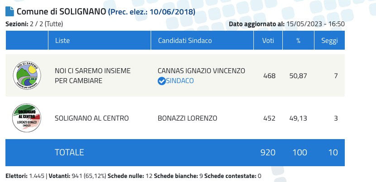This screenshot has width=376, height=182.
Task: Click the TOTALE row label
Action: click(x=69, y=152)
